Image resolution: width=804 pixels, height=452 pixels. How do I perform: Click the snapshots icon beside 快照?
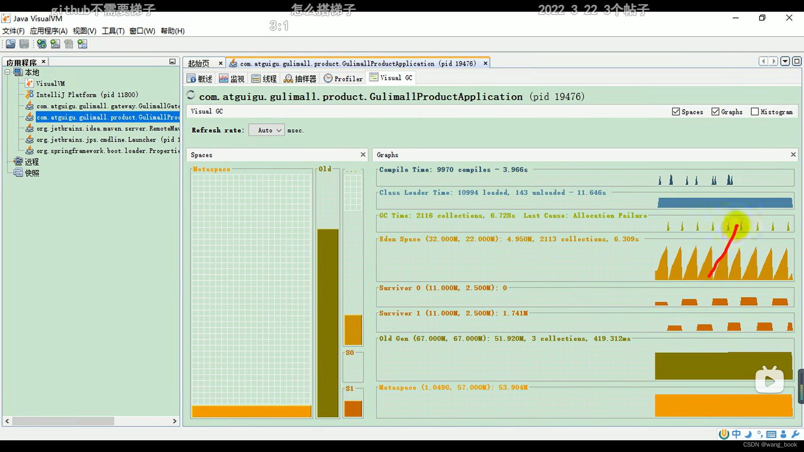[x=18, y=173]
